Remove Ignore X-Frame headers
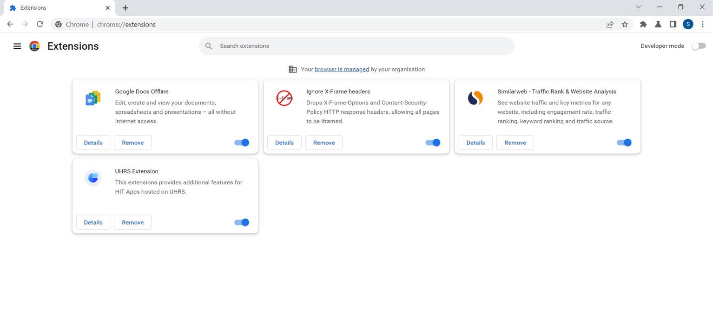This screenshot has width=713, height=325. point(323,143)
